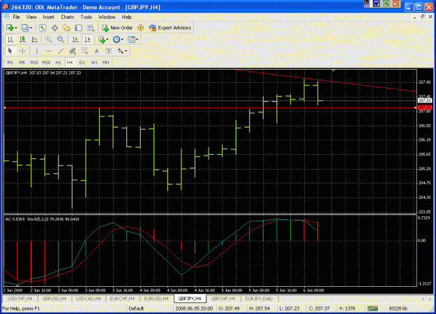This screenshot has width=436, height=314.
Task: Switch to the MN timeframe
Action: coord(105,63)
